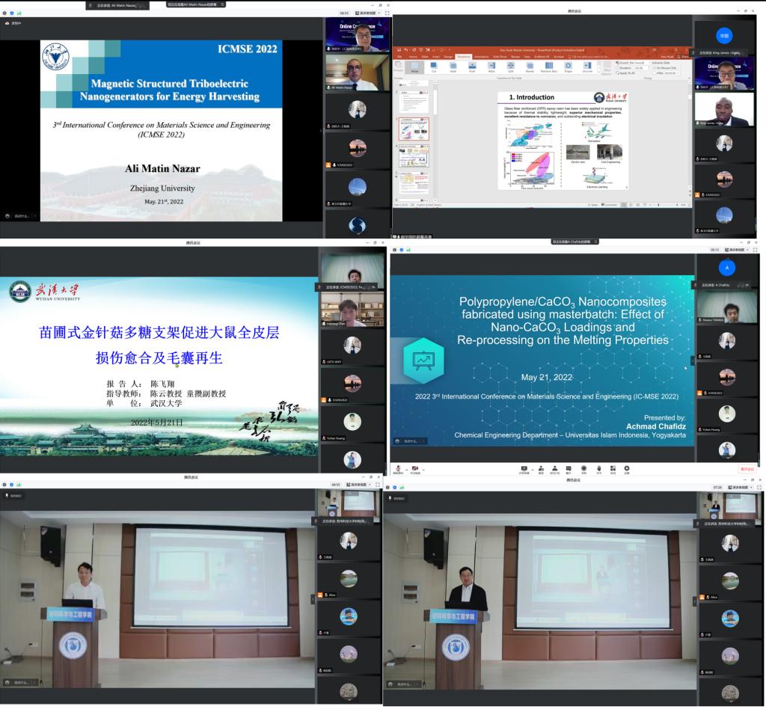Image resolution: width=766 pixels, height=709 pixels.
Task: Select Wipe transition in PowerPoint ribbon
Action: point(491,67)
